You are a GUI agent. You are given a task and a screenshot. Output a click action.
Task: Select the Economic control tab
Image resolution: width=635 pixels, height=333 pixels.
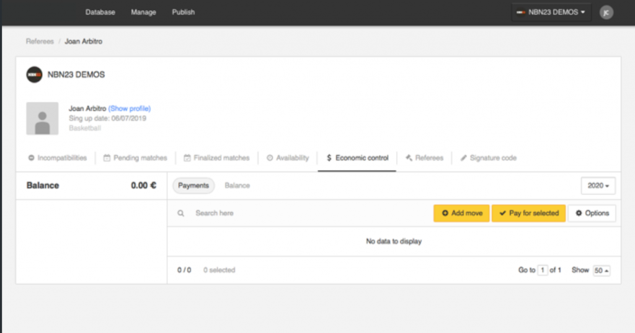click(357, 158)
